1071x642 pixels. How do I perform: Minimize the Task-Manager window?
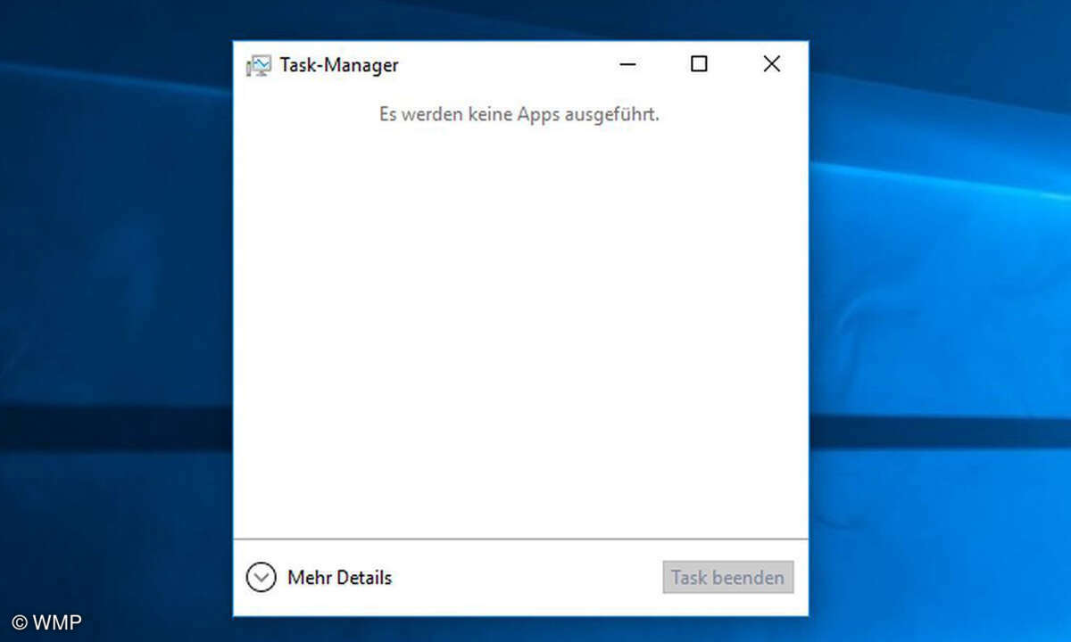[x=627, y=64]
